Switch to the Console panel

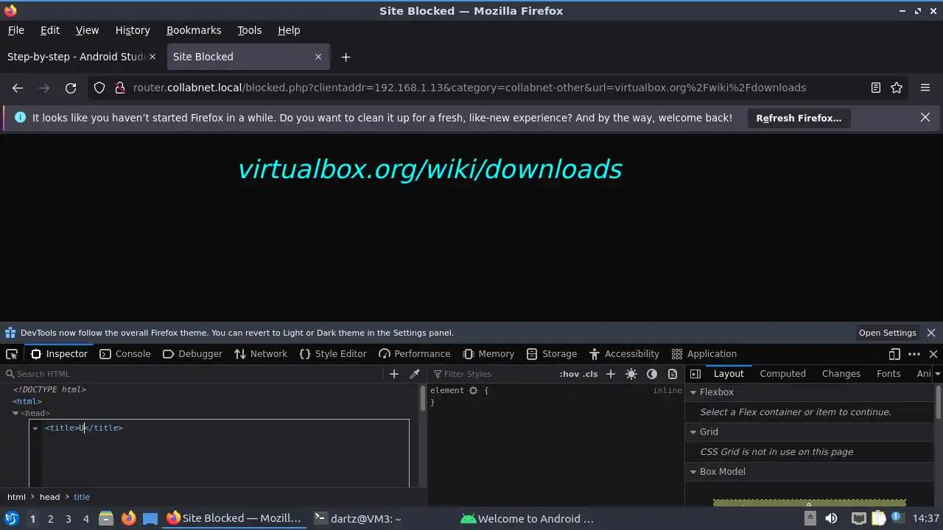[125, 354]
